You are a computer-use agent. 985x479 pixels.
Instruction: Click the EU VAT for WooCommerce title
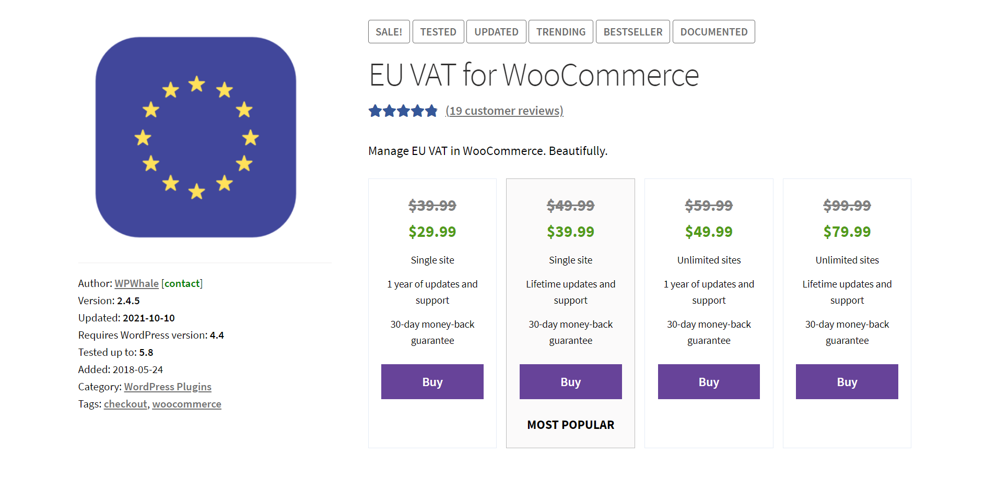coord(534,75)
